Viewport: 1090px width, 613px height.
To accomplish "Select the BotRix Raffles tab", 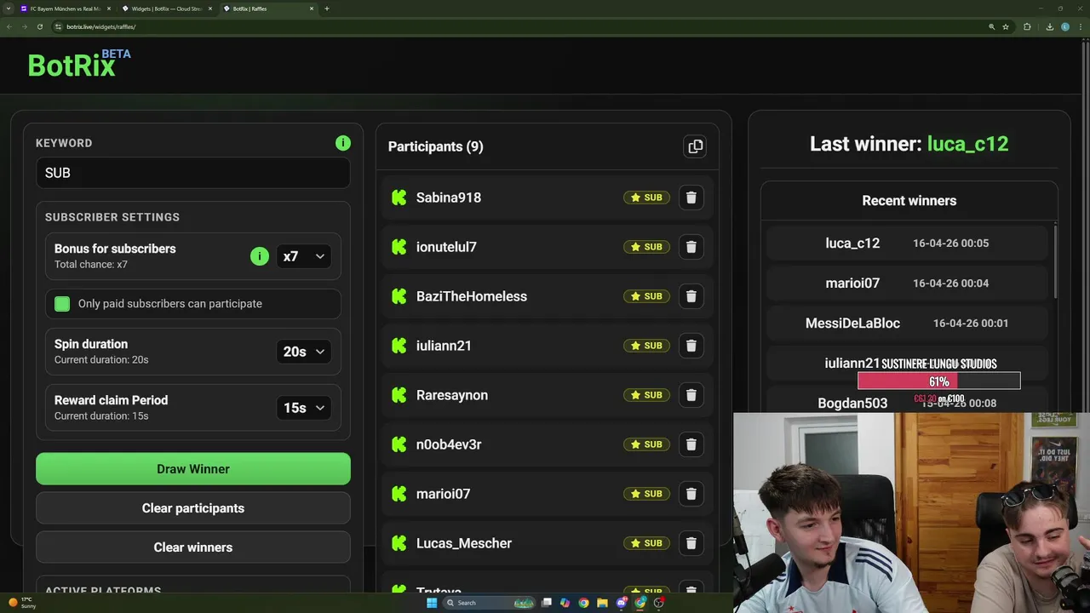I will pyautogui.click(x=267, y=9).
